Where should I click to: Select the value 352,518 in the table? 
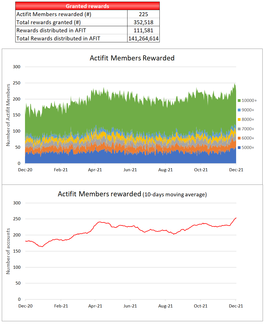coord(143,22)
